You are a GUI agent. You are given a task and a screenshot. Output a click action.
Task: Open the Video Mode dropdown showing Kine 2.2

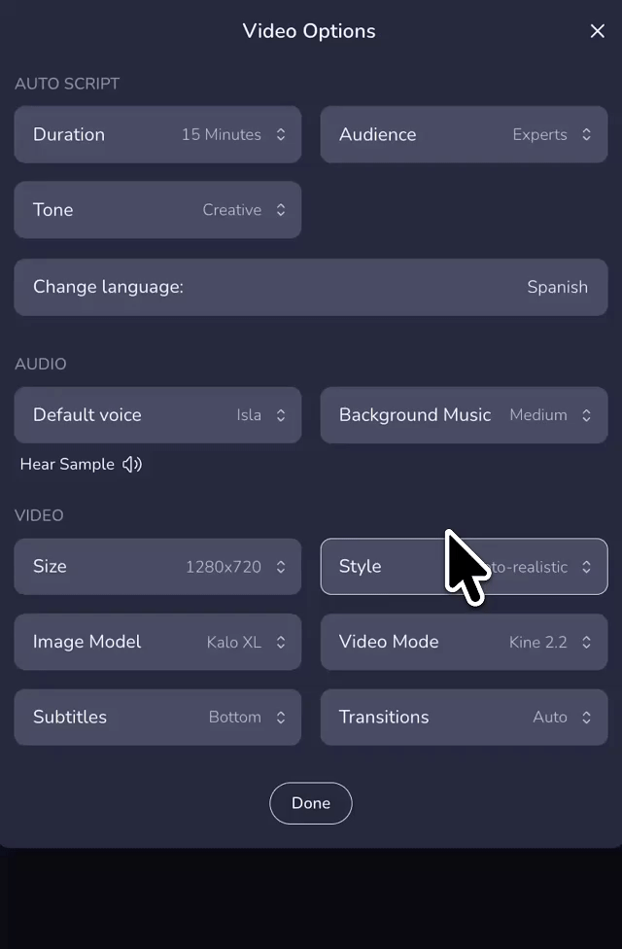(464, 642)
